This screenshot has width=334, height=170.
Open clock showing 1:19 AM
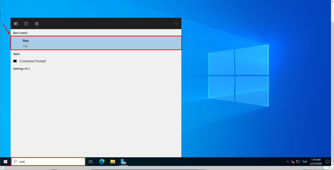click(x=316, y=162)
